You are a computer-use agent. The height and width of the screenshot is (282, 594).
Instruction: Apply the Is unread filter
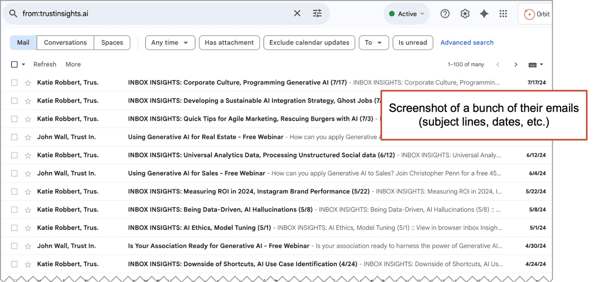[x=413, y=43]
